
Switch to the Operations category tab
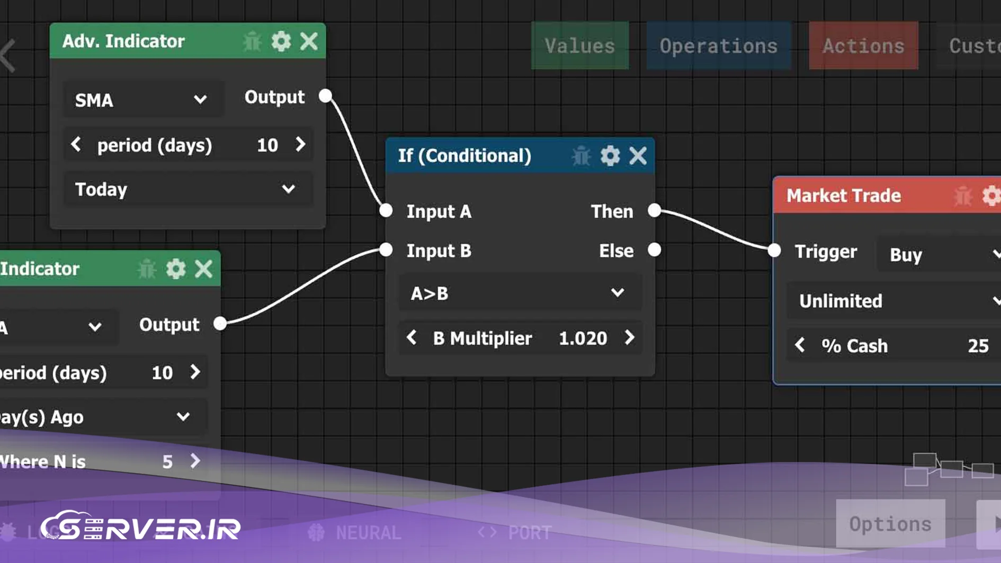point(718,46)
